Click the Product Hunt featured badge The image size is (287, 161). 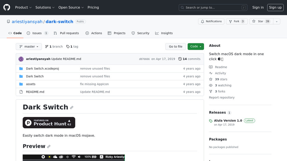click(49, 122)
